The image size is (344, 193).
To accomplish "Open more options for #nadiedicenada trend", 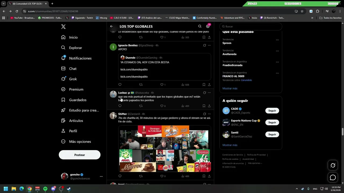I will (x=277, y=62).
